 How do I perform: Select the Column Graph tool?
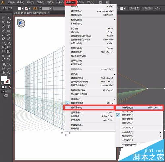(9, 64)
